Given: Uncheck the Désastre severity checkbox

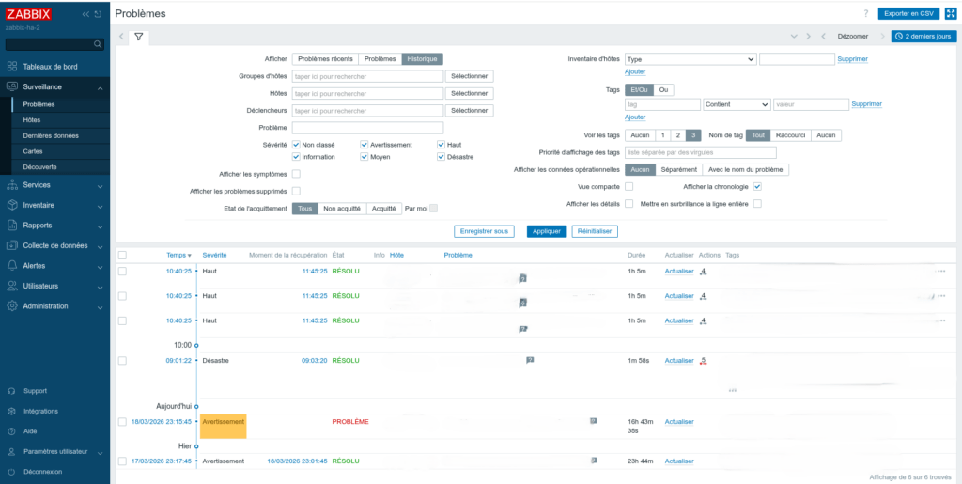Looking at the screenshot, I should tap(442, 157).
